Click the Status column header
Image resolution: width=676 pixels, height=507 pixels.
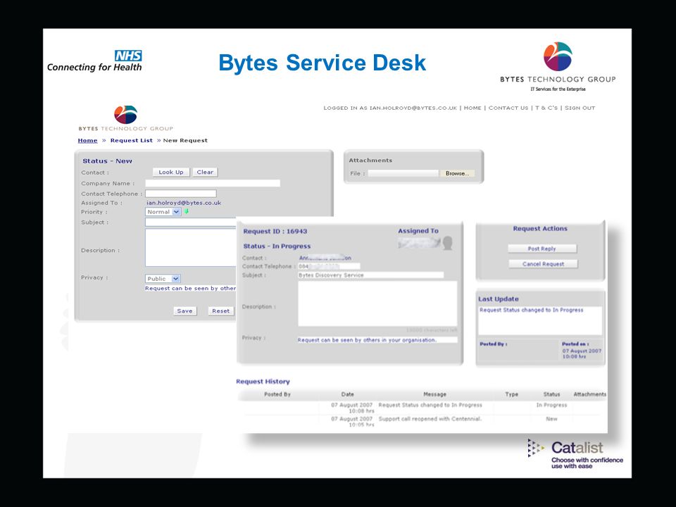click(x=552, y=394)
